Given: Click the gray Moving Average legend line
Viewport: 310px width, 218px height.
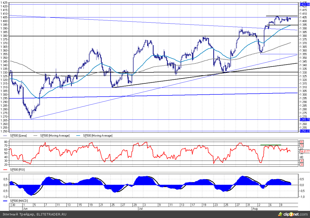Looking at the screenshot, I should click(x=37, y=135).
